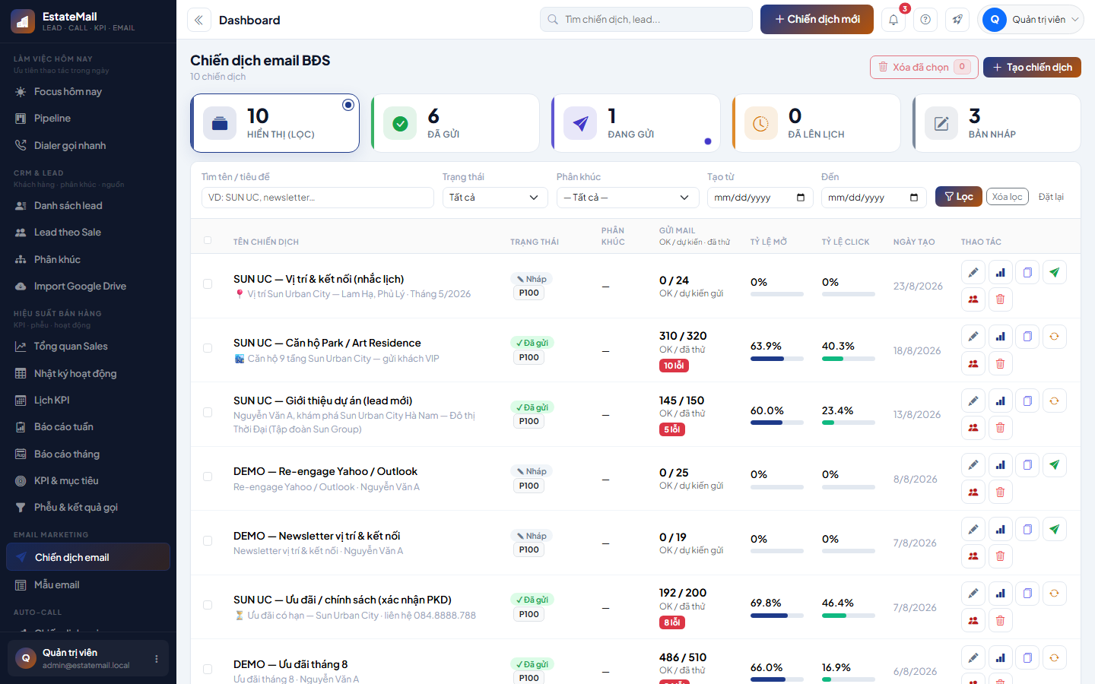Open stats chart for 'DEMO — Ưu đãi tháng 8' campaign

coord(1000,657)
